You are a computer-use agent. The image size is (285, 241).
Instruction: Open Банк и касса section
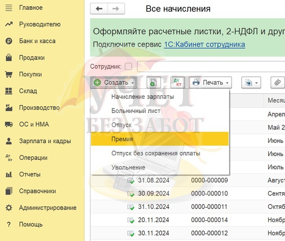(37, 41)
